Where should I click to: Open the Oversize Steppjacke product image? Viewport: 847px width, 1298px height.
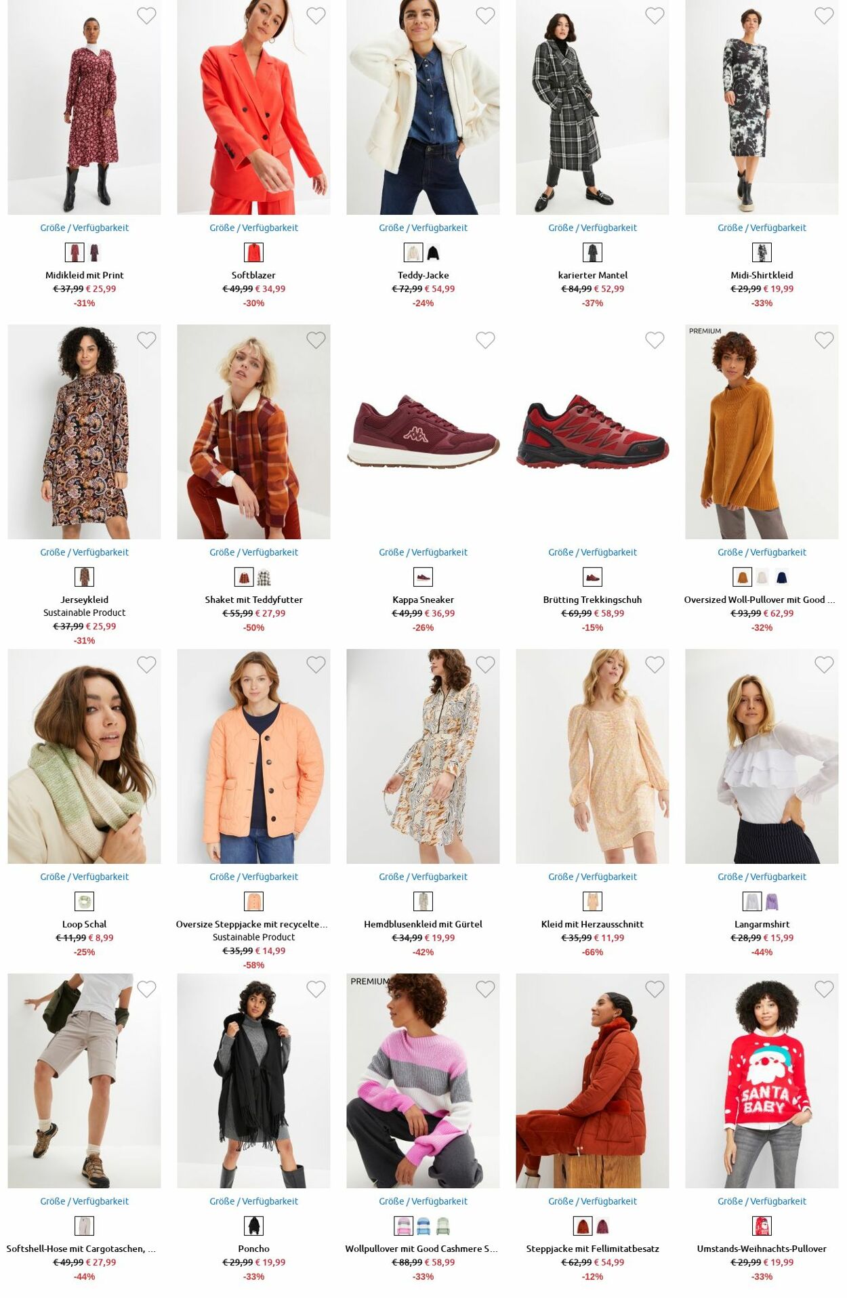tap(253, 756)
